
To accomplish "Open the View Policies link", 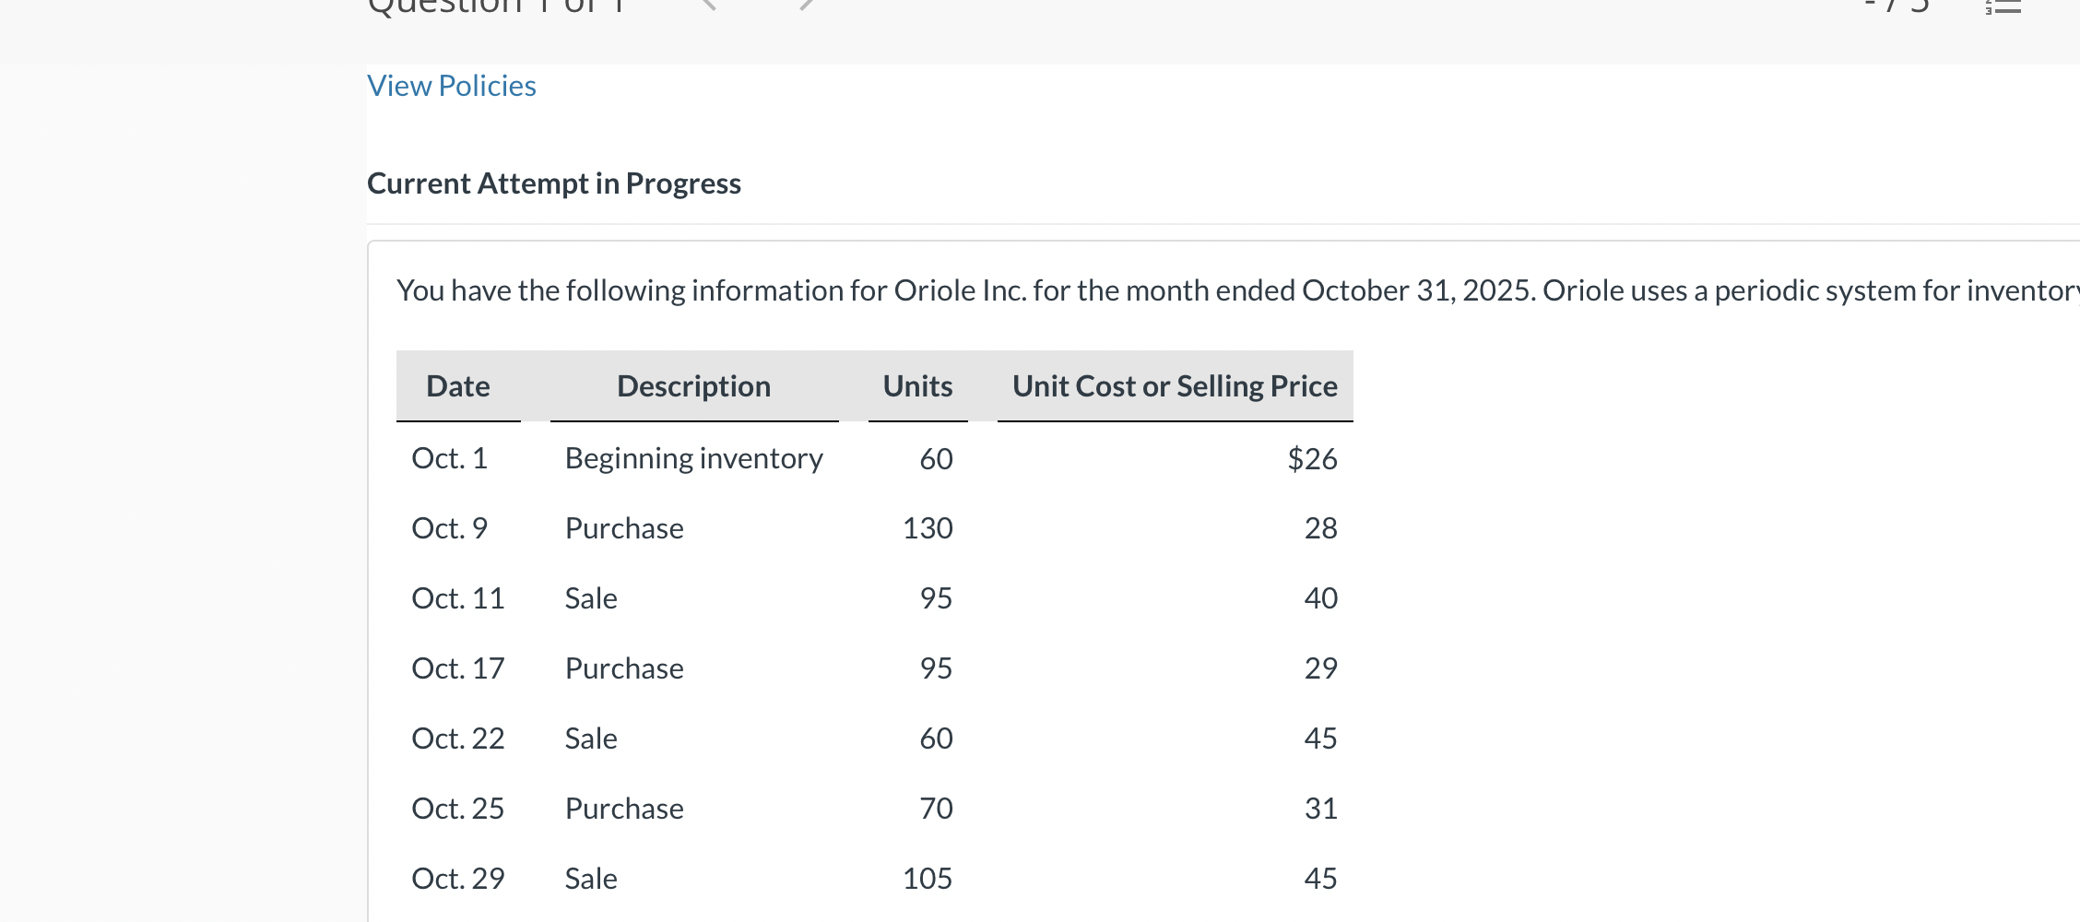I will 451,86.
